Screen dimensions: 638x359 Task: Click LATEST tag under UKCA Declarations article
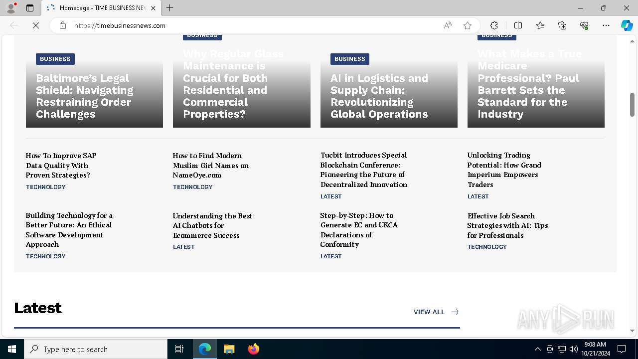(331, 256)
